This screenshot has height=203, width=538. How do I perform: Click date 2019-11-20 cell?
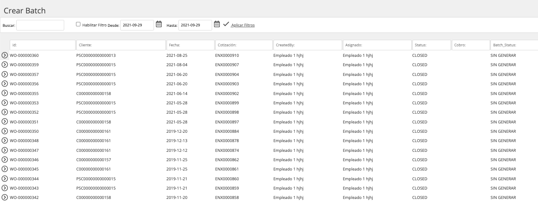click(177, 197)
